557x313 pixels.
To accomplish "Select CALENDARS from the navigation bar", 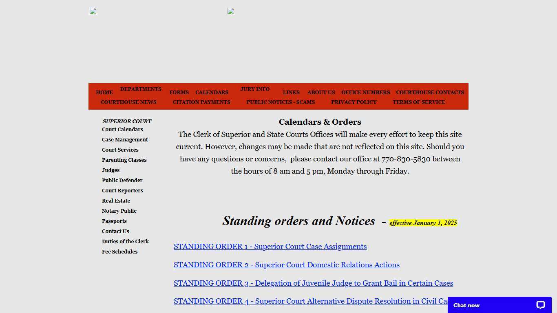I will 212,93.
